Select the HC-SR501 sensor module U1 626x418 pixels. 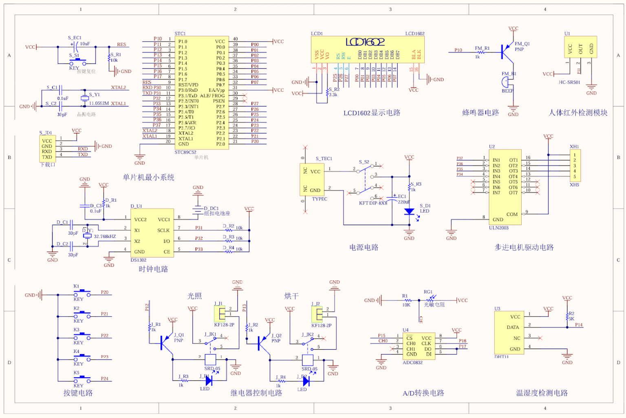click(580, 47)
